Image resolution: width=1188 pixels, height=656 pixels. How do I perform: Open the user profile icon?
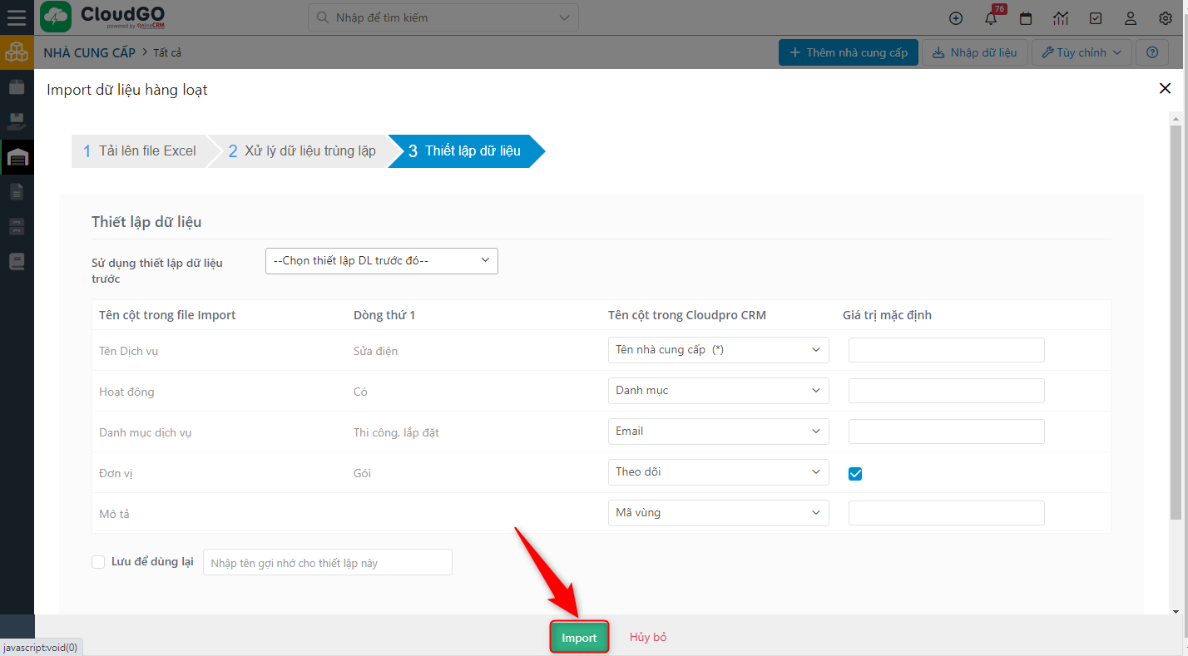(1130, 17)
